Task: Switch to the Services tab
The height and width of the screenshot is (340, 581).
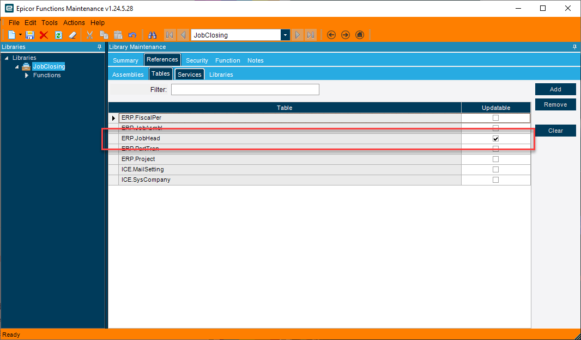Action: pyautogui.click(x=189, y=75)
